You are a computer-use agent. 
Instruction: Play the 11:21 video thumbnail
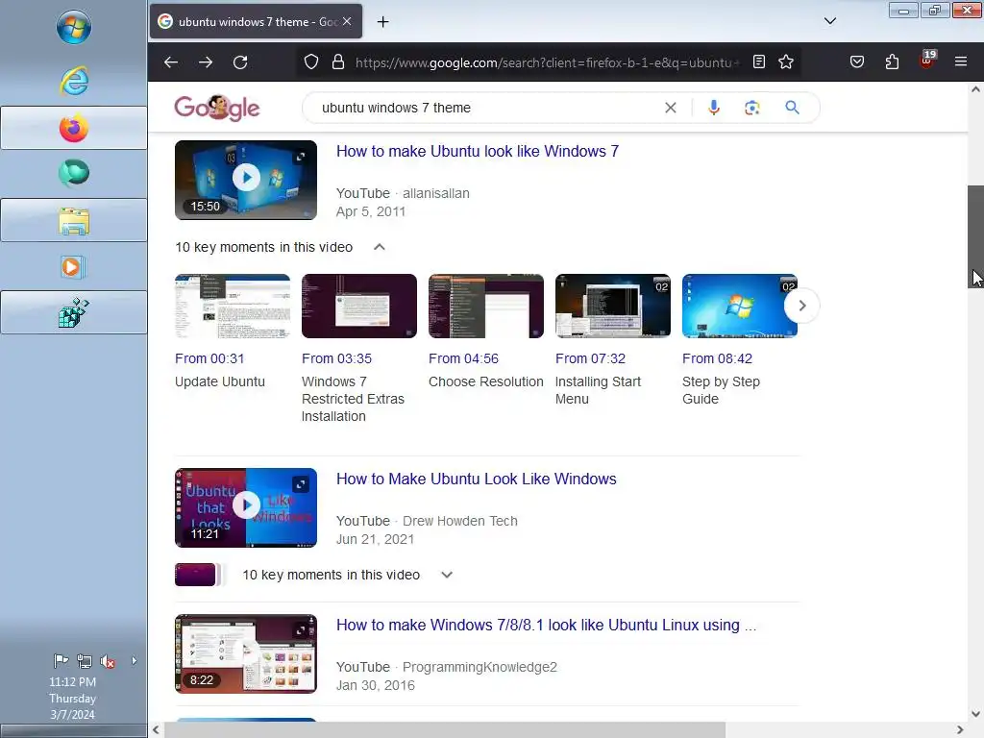point(246,507)
